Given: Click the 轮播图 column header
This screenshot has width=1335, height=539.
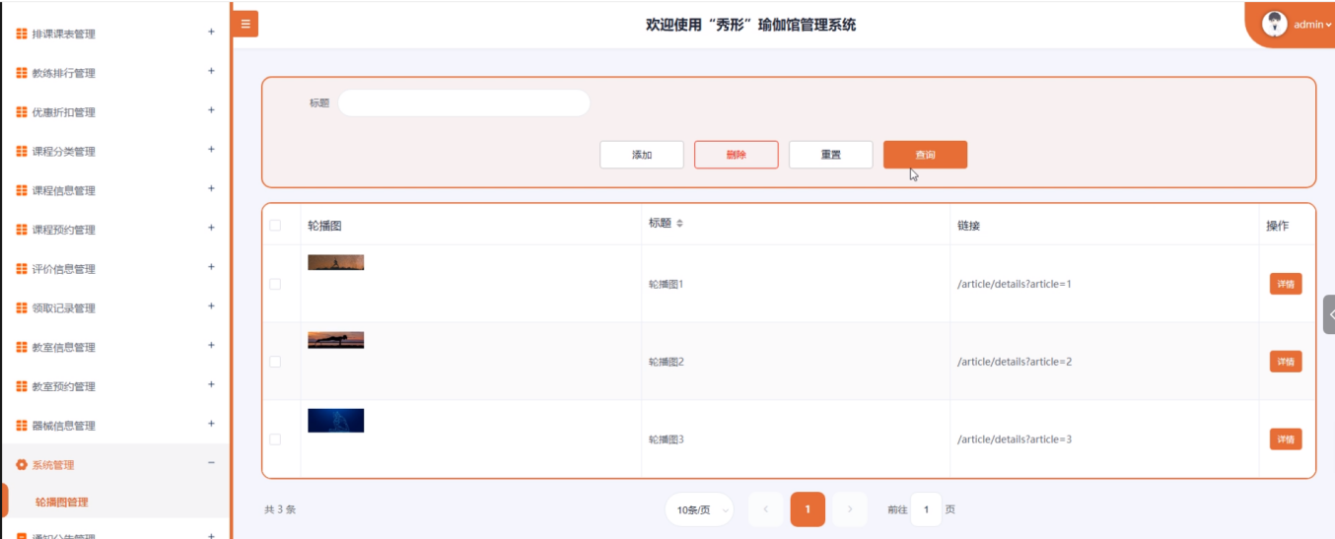Looking at the screenshot, I should point(324,226).
